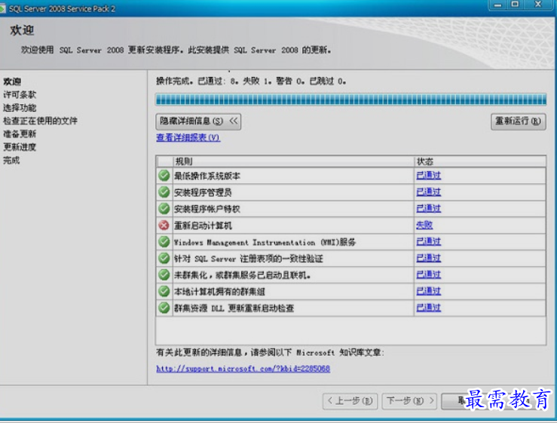Click 上一步 back button
Image resolution: width=557 pixels, height=423 pixels.
coord(350,401)
